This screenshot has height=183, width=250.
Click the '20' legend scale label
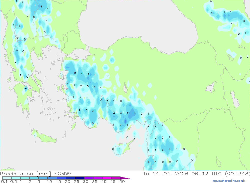[67, 182]
